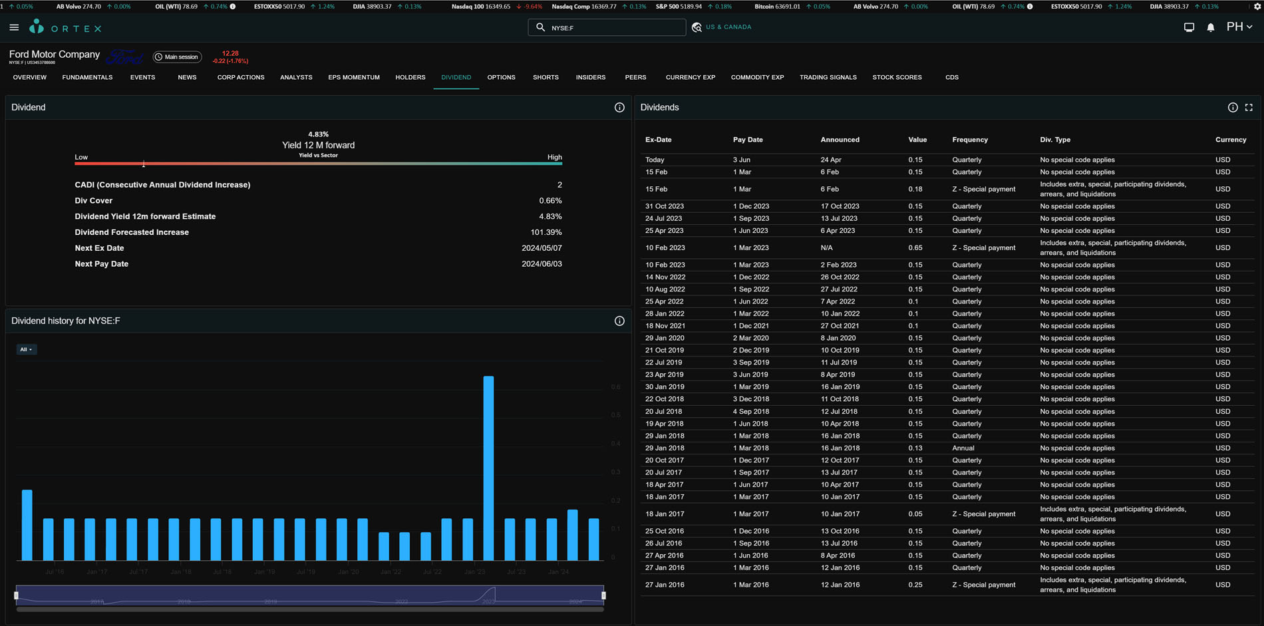Click the search magnifier icon
The width and height of the screenshot is (1264, 626).
[x=540, y=27]
